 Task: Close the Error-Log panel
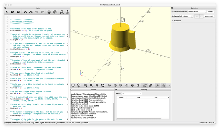click(116, 90)
